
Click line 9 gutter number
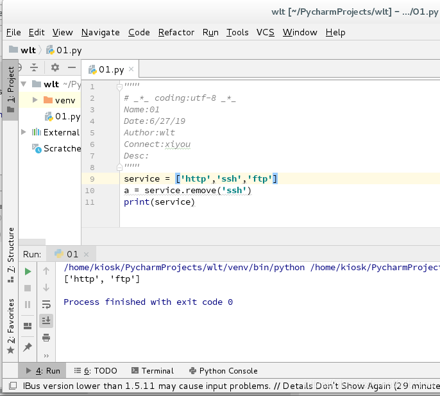click(x=92, y=179)
